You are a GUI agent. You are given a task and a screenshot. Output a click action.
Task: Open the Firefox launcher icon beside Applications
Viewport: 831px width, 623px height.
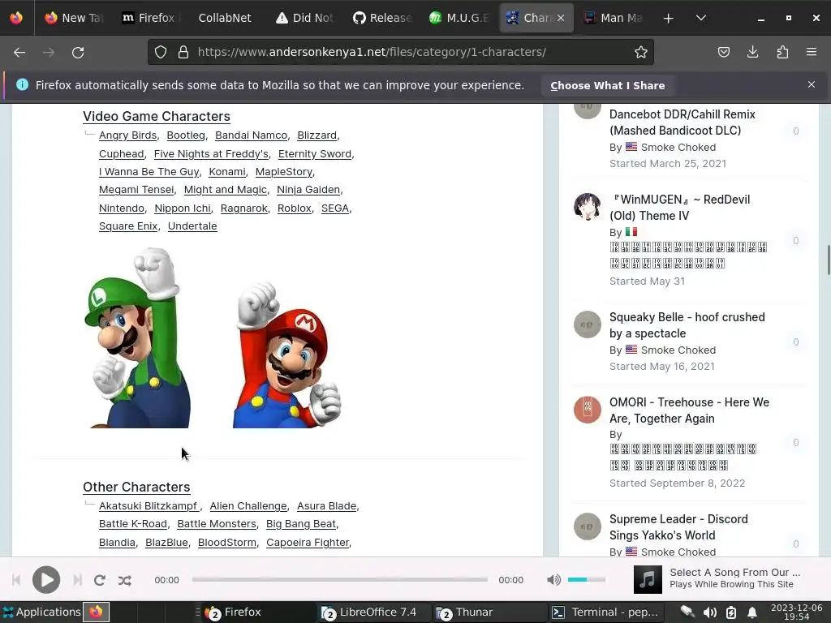[96, 612]
